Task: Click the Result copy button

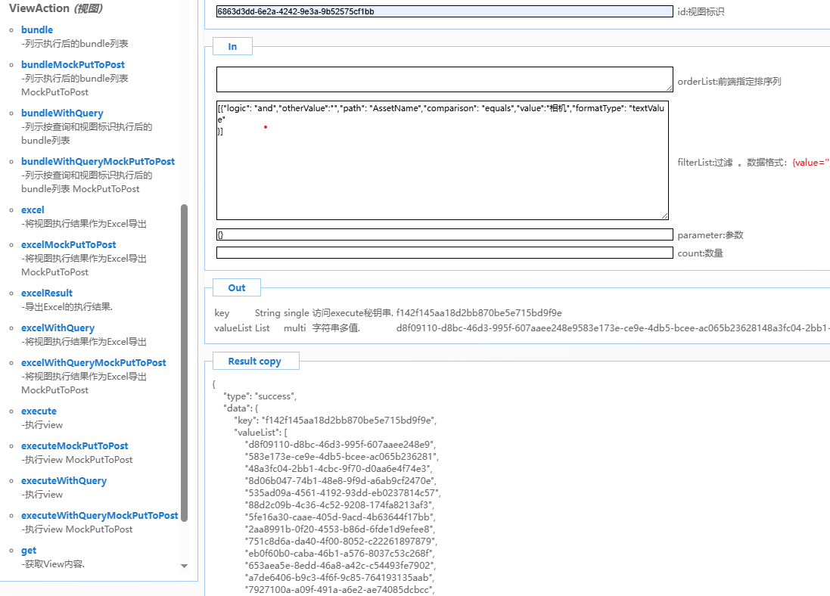Action: pyautogui.click(x=254, y=362)
